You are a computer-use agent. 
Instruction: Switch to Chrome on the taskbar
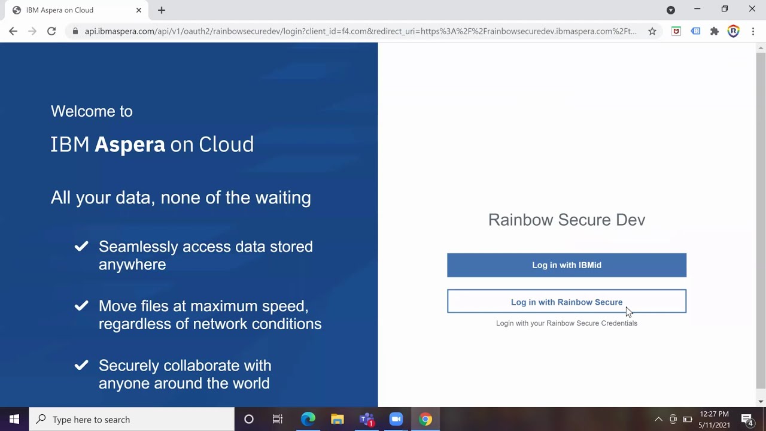tap(425, 419)
